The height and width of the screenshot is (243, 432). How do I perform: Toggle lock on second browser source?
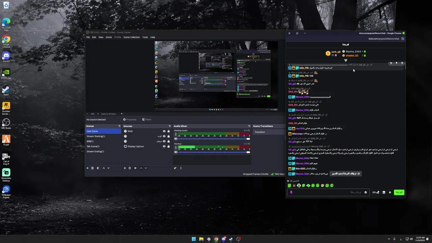[x=168, y=136]
